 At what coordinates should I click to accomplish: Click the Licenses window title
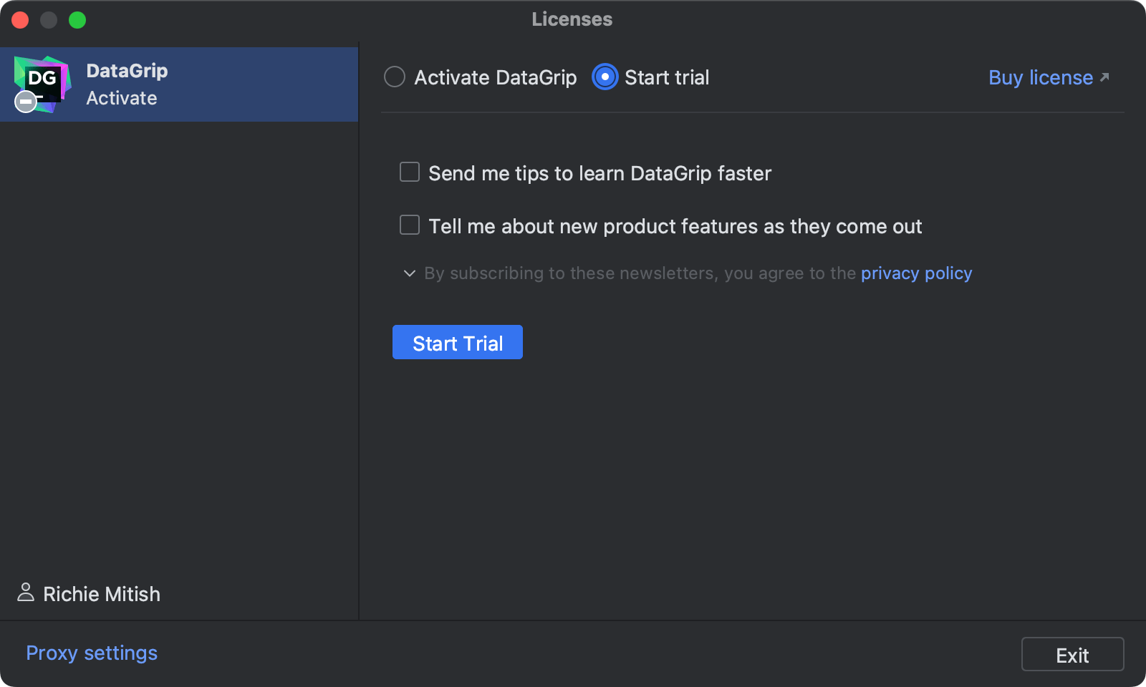(x=571, y=19)
